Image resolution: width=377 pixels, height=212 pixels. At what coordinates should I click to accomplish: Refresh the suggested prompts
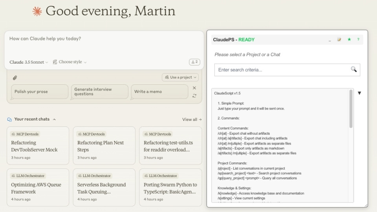click(194, 96)
